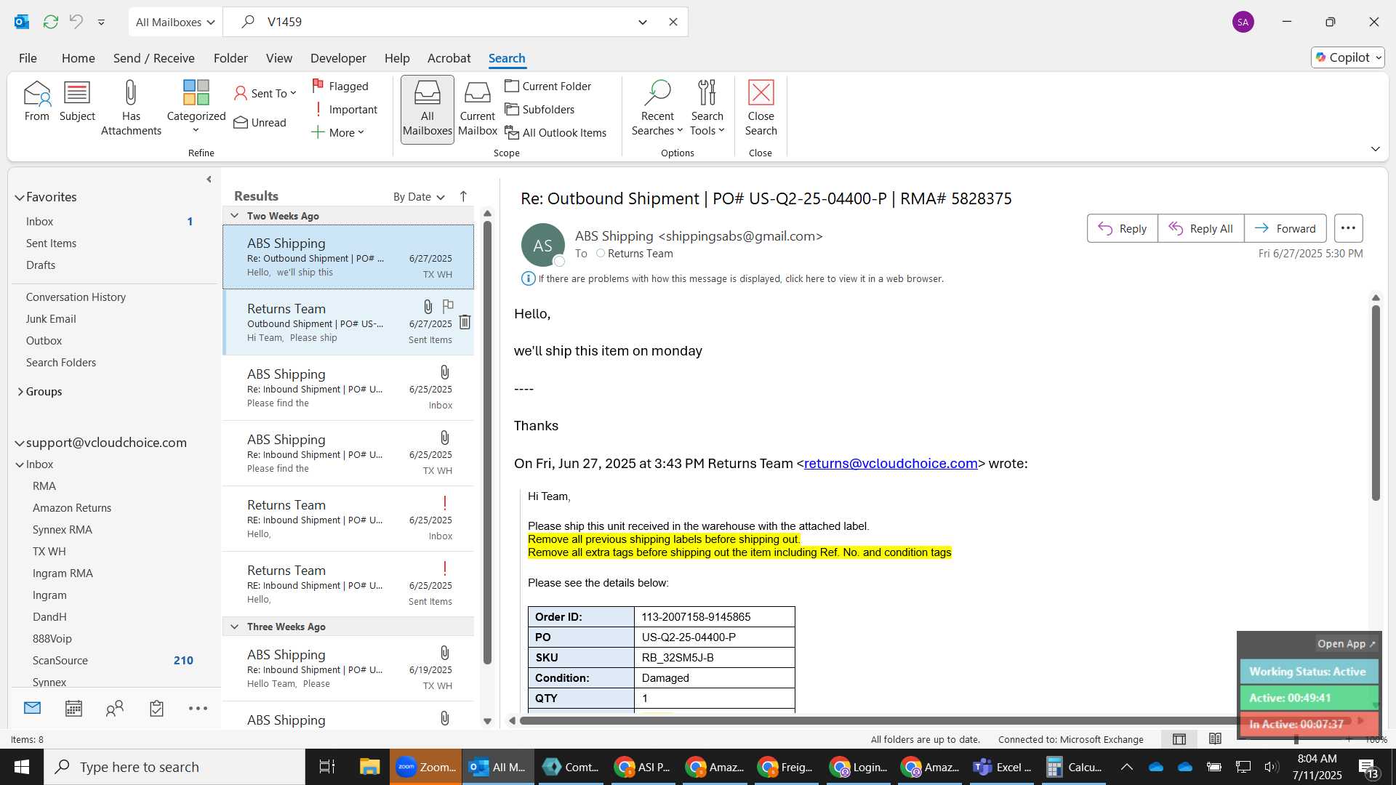Open the Folder tab
The height and width of the screenshot is (785, 1396).
point(230,57)
